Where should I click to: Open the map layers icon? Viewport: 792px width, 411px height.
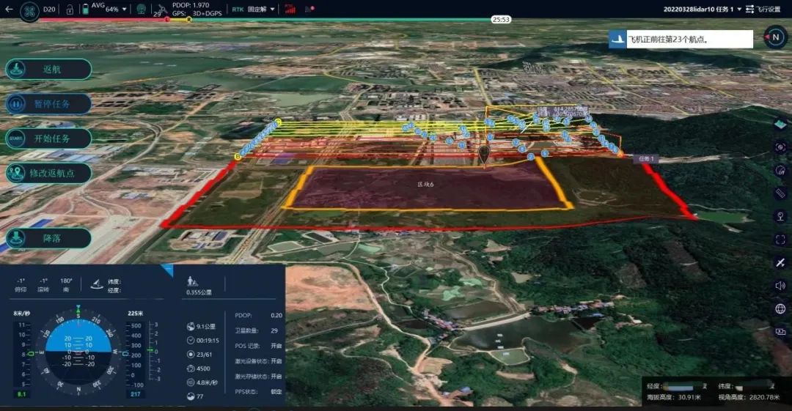pyautogui.click(x=780, y=124)
